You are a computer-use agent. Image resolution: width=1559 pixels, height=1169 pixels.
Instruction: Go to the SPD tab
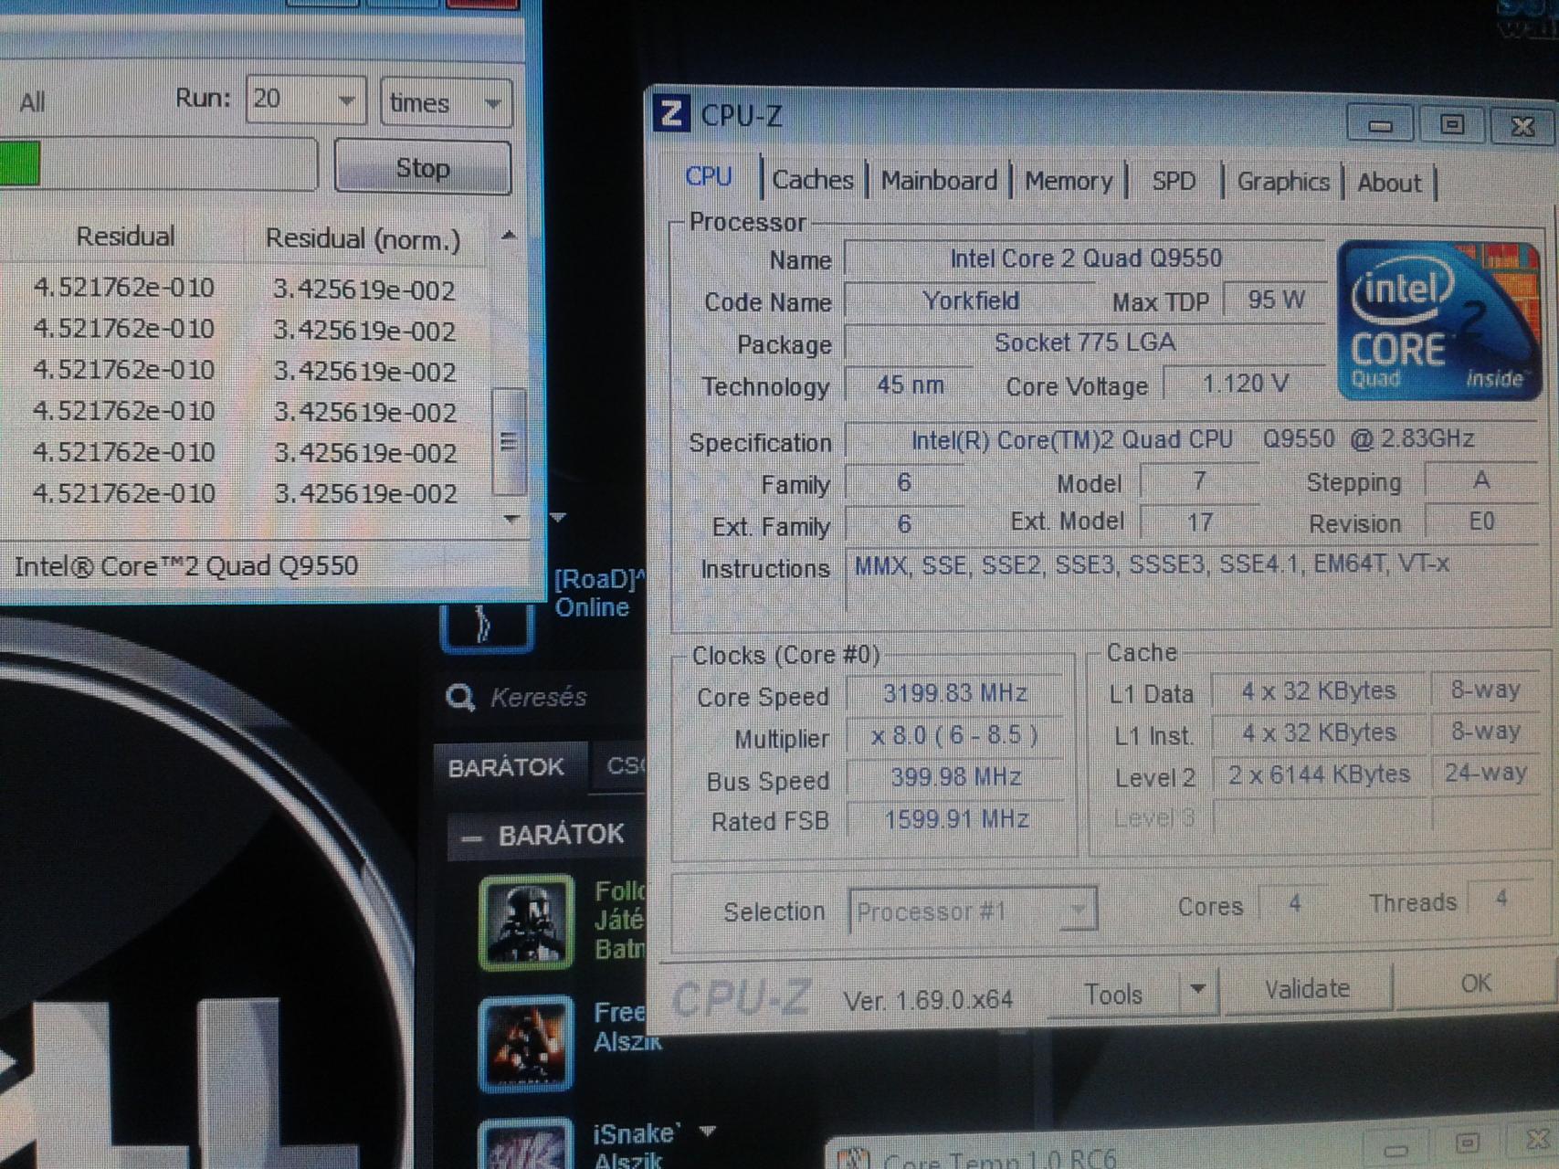point(1173,181)
